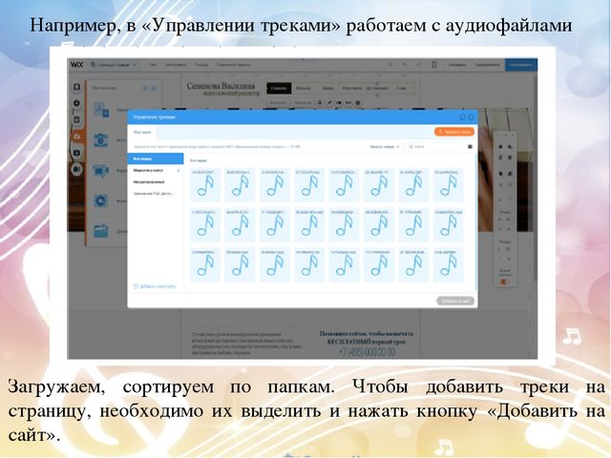The height and width of the screenshot is (458, 611).
Task: Click the upgrade to premium link
Action: pyautogui.click(x=233, y=65)
